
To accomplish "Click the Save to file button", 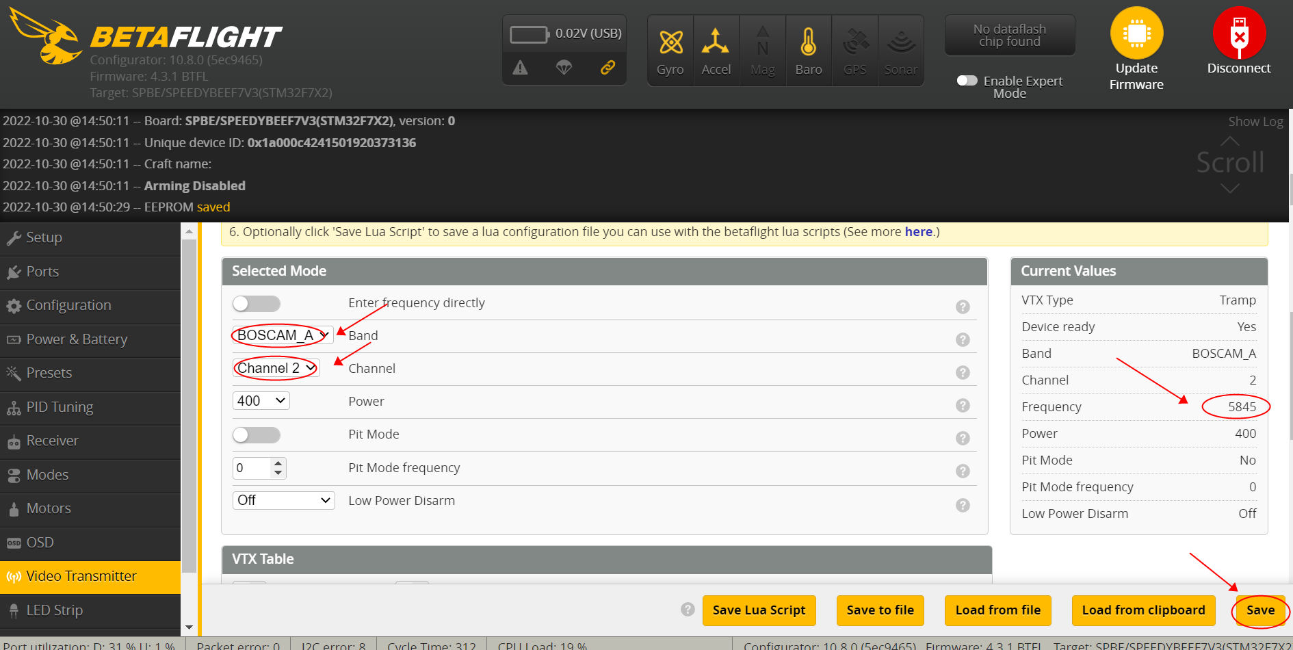I will [880, 610].
